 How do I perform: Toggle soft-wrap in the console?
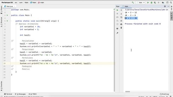point(121,17)
